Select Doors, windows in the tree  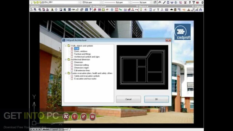81,51
